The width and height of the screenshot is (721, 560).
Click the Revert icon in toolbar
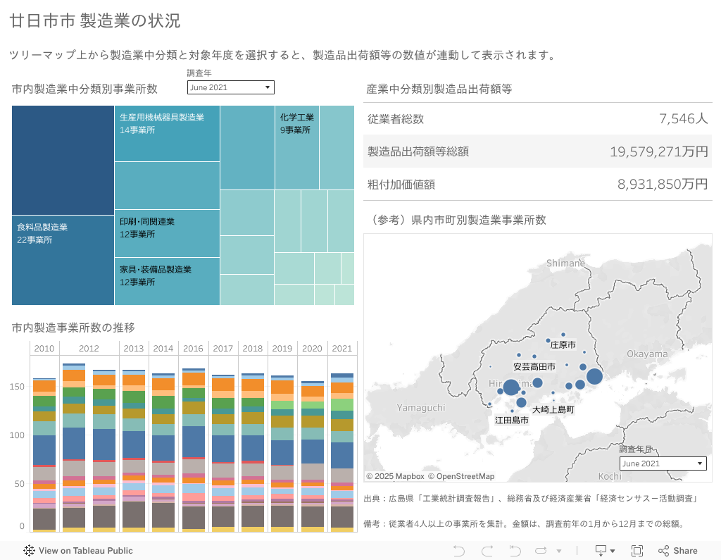[515, 551]
